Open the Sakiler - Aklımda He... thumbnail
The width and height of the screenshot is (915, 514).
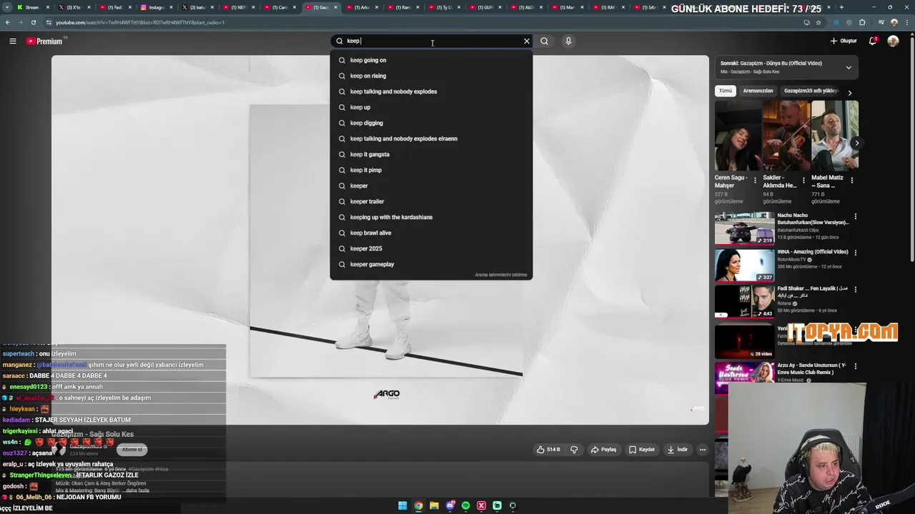pos(786,136)
